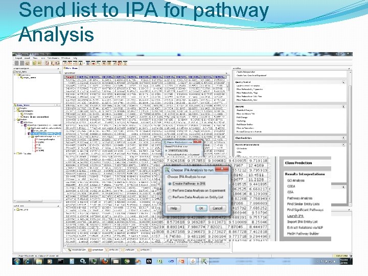
Task: Select Perform Data Analysis on Entity List option
Action: pyautogui.click(x=196, y=197)
